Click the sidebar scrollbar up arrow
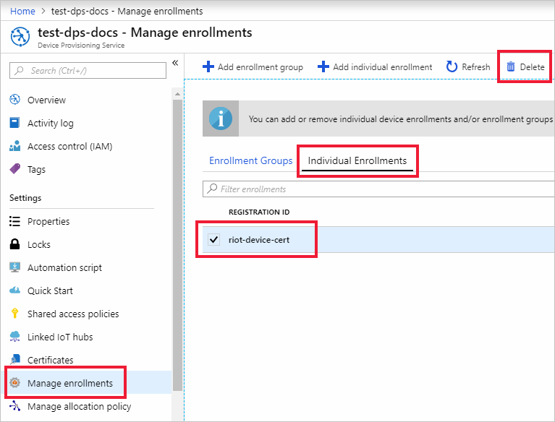 pyautogui.click(x=178, y=94)
